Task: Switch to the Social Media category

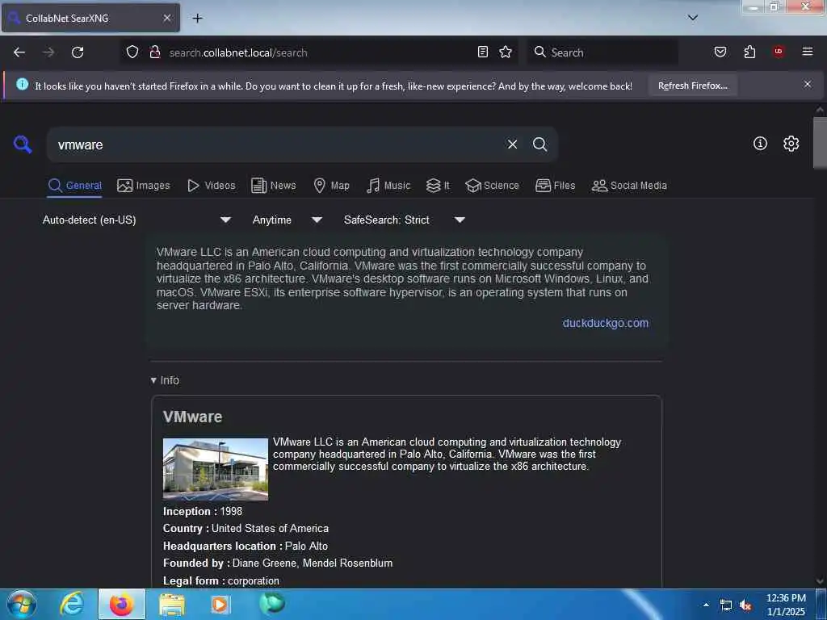Action: click(629, 186)
